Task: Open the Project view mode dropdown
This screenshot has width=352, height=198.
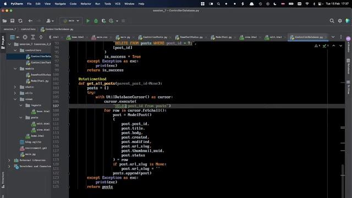Action: [14, 37]
